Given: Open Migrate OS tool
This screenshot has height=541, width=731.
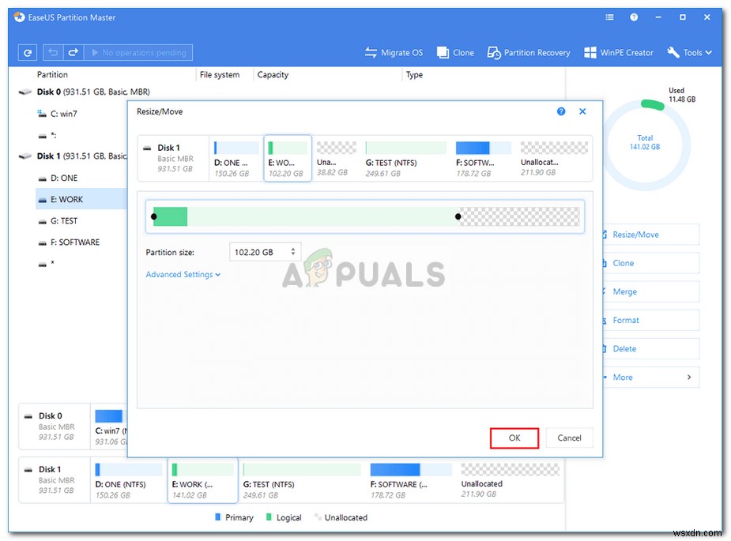Looking at the screenshot, I should point(394,53).
